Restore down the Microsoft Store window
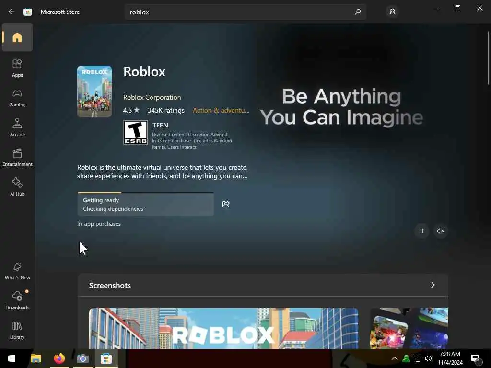 tap(458, 8)
